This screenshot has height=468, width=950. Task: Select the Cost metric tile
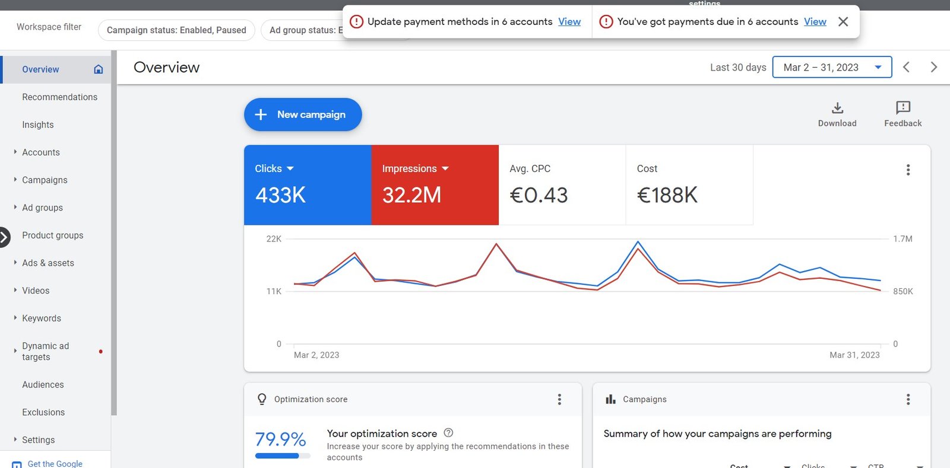coord(689,185)
